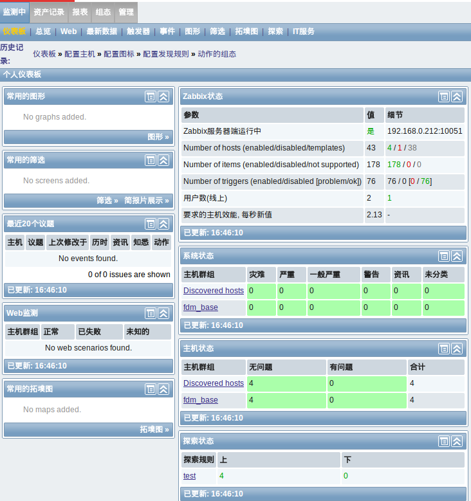Select IT服务 in the submenu

(304, 32)
